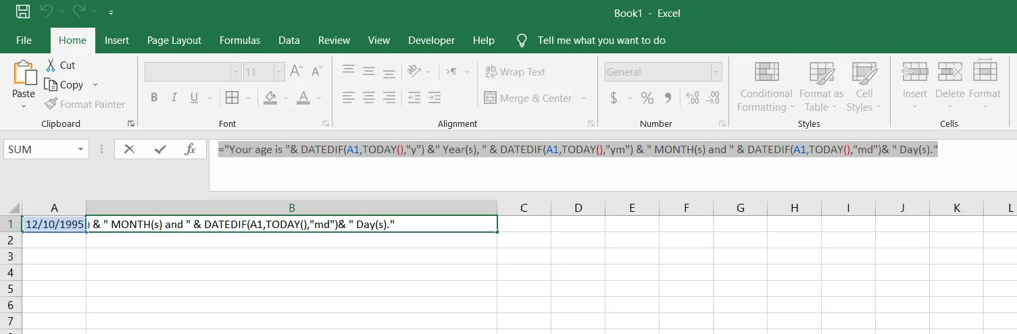Screen dimensions: 1017x334
Task: Click the Undo arrow icon
Action: [x=46, y=11]
